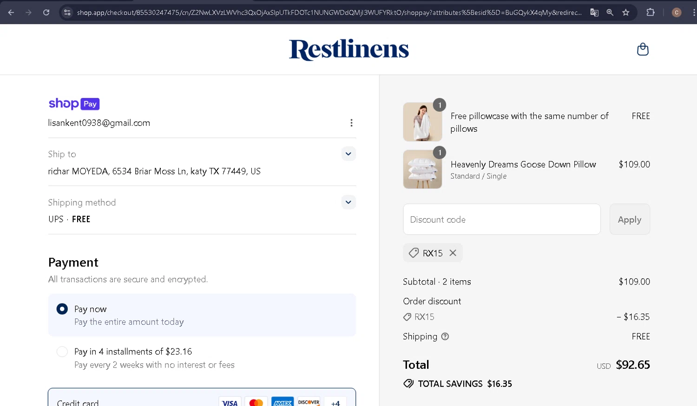Screen dimensions: 697x406
Task: Click the Amex card icon
Action: tap(283, 402)
